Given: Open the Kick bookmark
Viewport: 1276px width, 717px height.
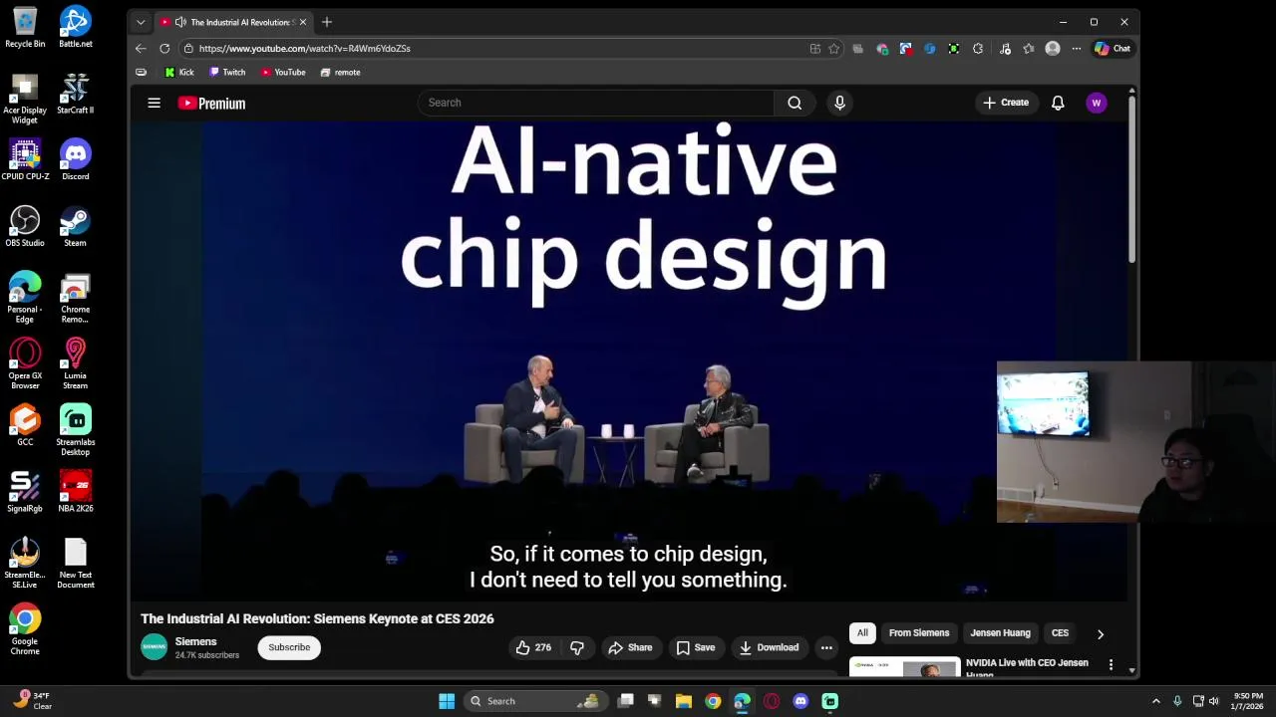Looking at the screenshot, I should click(179, 72).
